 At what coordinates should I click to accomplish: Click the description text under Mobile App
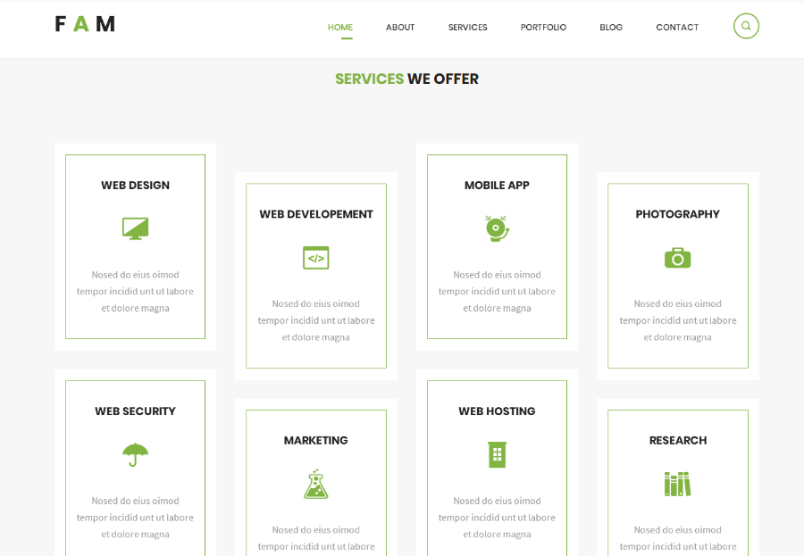pyautogui.click(x=497, y=292)
